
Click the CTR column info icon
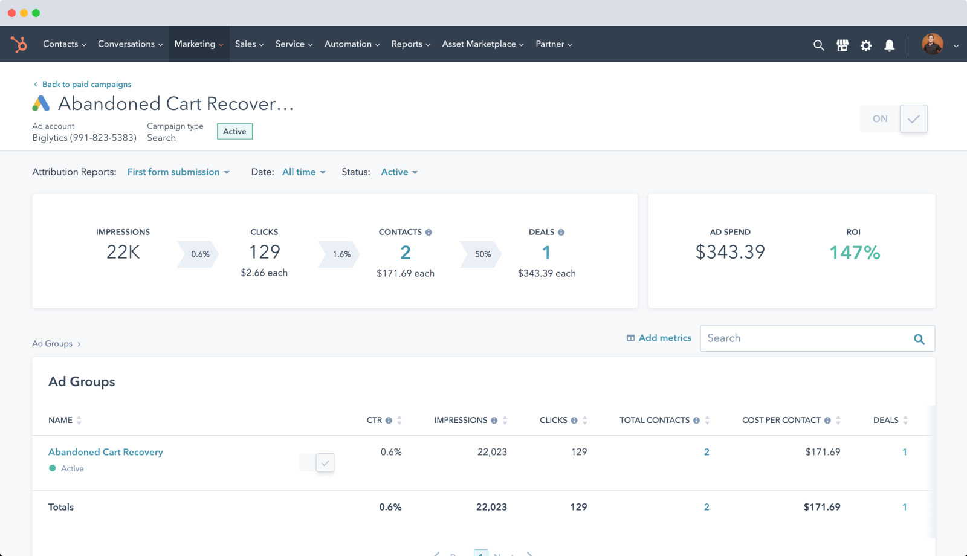389,421
